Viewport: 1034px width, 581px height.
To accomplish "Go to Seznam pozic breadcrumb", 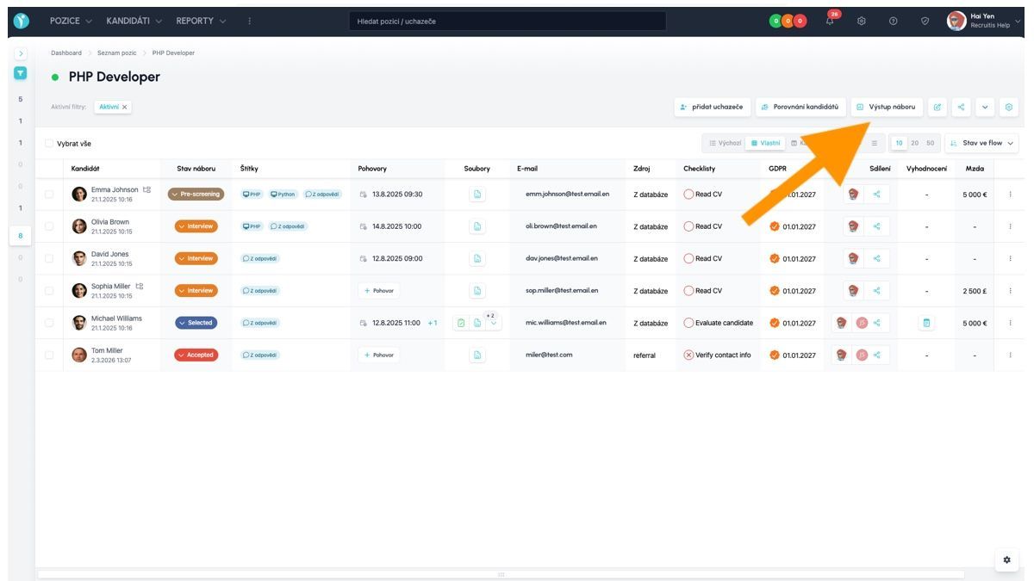I will [117, 53].
